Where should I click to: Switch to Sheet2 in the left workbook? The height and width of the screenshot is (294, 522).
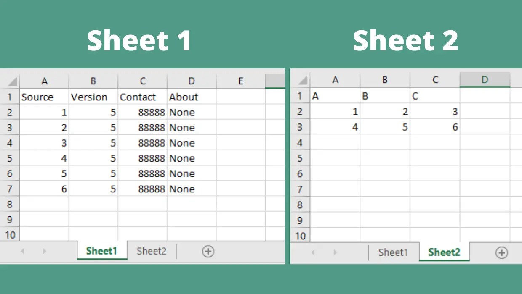[x=152, y=251]
